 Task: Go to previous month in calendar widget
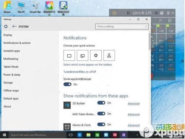(x=128, y=13)
